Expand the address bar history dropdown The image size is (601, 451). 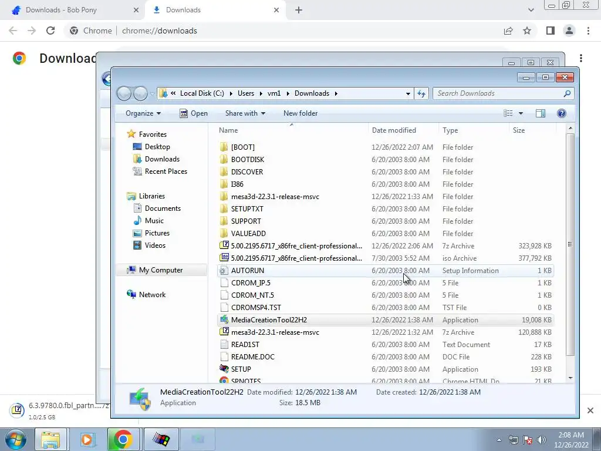408,93
